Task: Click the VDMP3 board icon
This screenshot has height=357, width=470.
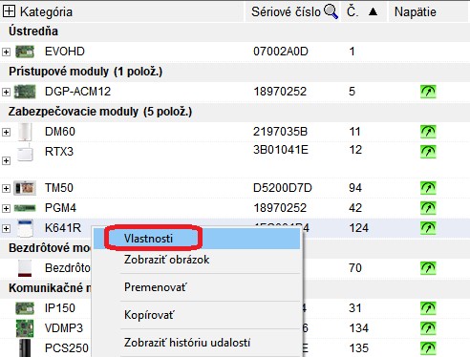Action: pos(25,328)
